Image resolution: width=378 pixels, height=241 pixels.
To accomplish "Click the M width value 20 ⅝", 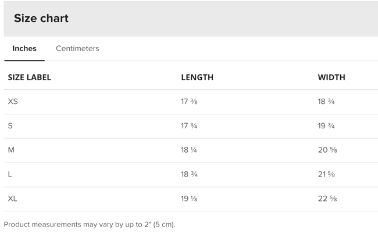I will click(x=327, y=150).
